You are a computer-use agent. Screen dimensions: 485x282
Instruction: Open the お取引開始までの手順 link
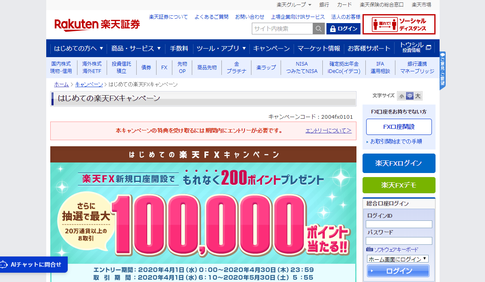click(x=396, y=141)
